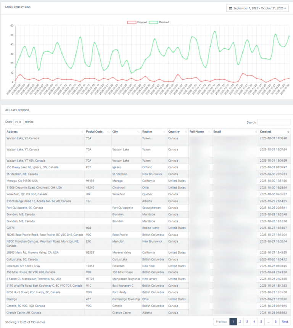The width and height of the screenshot is (293, 328).
Task: Sort leads using City column sort icon
Action: click(x=138, y=132)
